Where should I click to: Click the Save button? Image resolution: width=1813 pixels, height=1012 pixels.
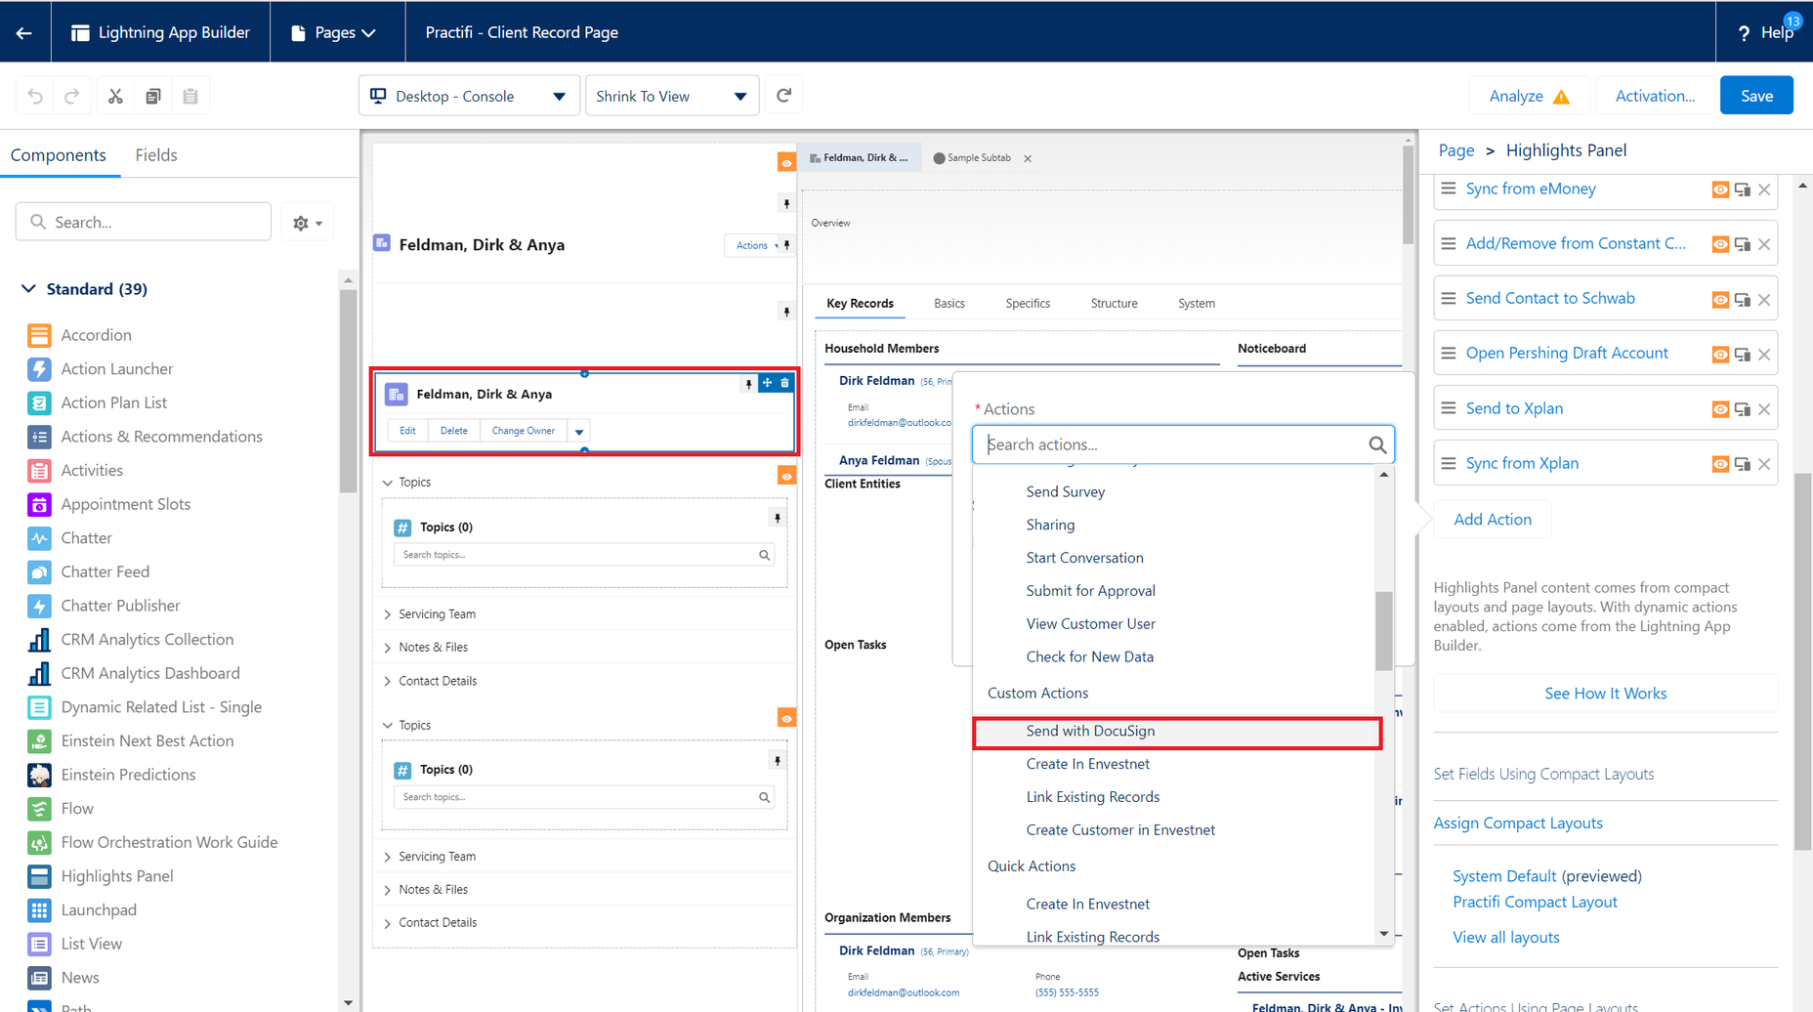click(x=1756, y=96)
